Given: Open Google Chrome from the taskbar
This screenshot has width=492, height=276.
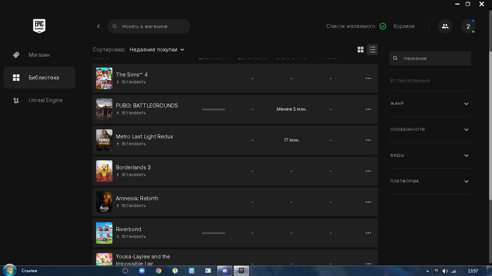Looking at the screenshot, I should (158, 271).
